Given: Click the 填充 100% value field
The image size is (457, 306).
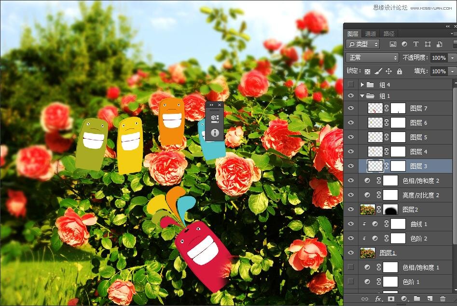Looking at the screenshot, I should (x=439, y=71).
